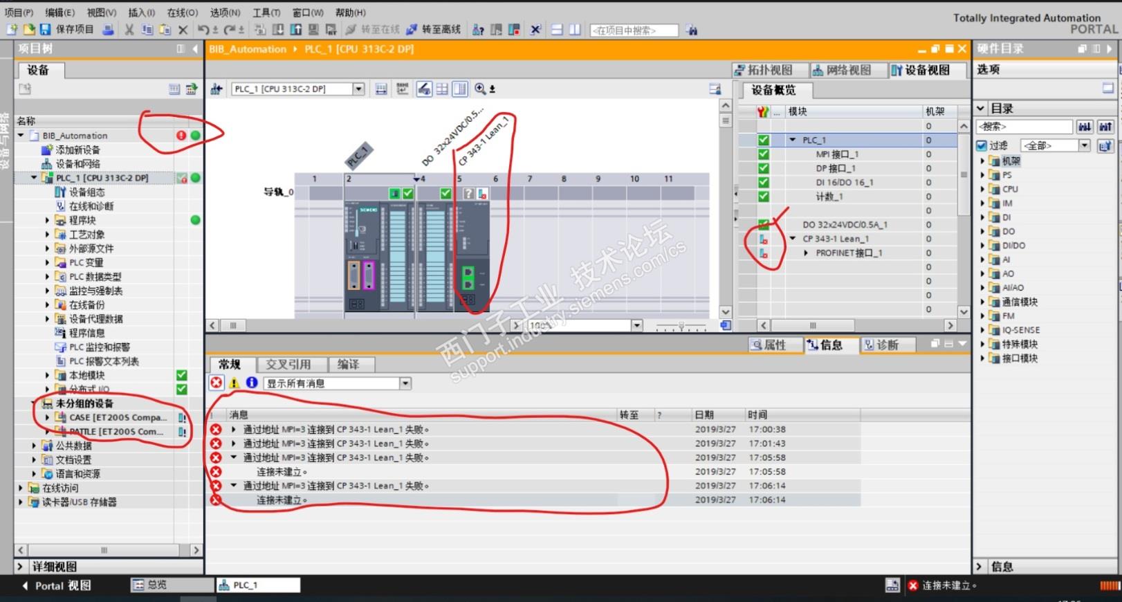Expand the 程序块 tree node
1122x602 pixels.
(x=47, y=220)
